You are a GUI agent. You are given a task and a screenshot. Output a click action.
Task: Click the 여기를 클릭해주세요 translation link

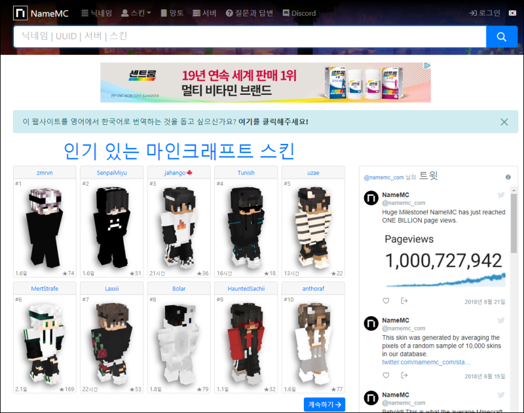[273, 122]
